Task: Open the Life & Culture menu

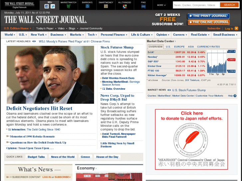Action: [x=142, y=35]
